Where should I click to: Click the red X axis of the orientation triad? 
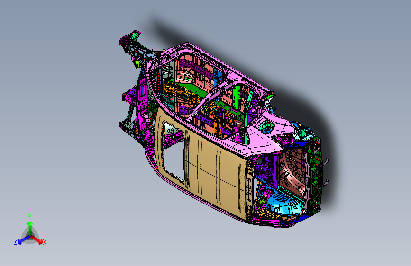tap(37, 239)
